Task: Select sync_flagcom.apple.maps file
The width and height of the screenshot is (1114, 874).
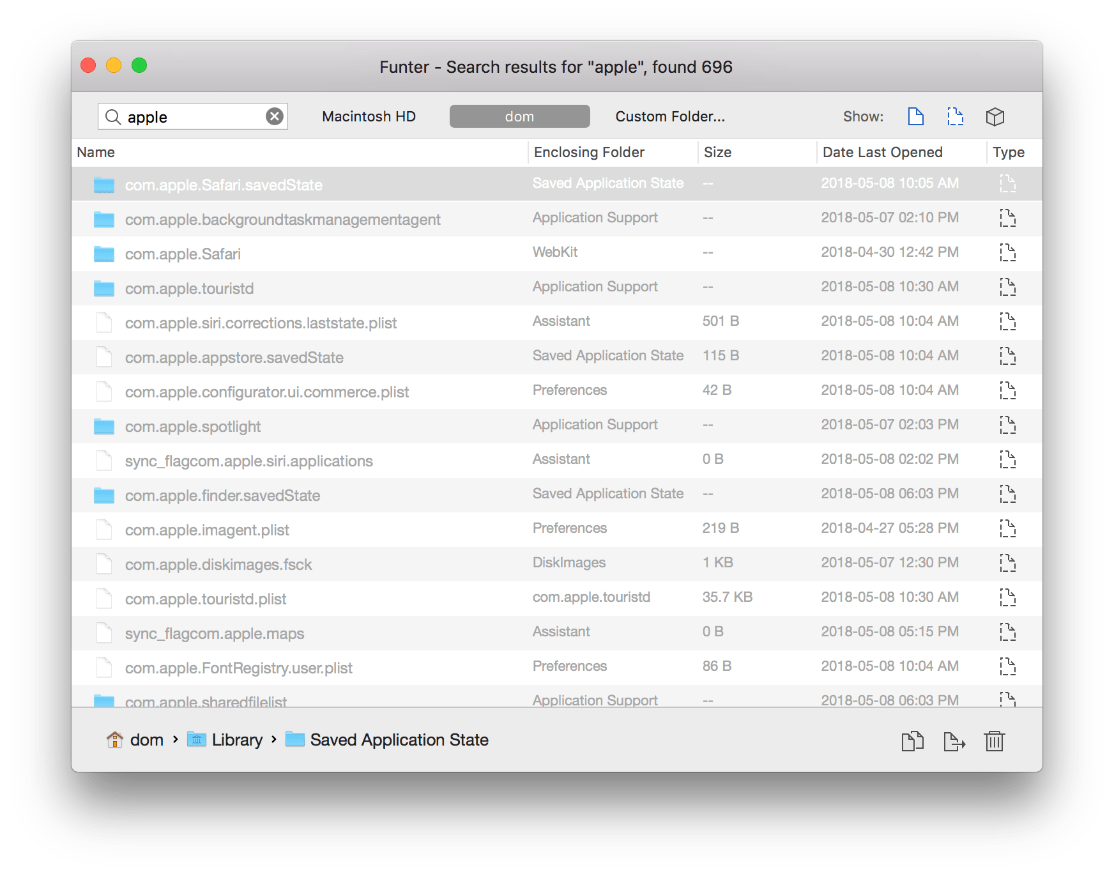Action: (557, 632)
